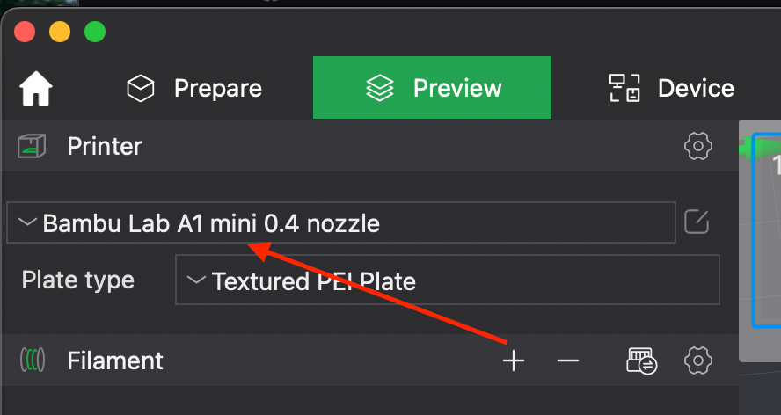Switch to the Prepare tab

194,89
